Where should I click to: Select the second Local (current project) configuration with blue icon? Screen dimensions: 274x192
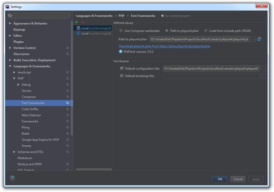(93, 33)
